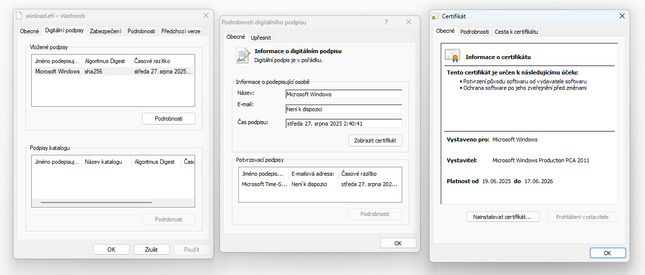The image size is (645, 275).
Task: Click the file icon in winload.efi title bar
Action: tap(19, 16)
